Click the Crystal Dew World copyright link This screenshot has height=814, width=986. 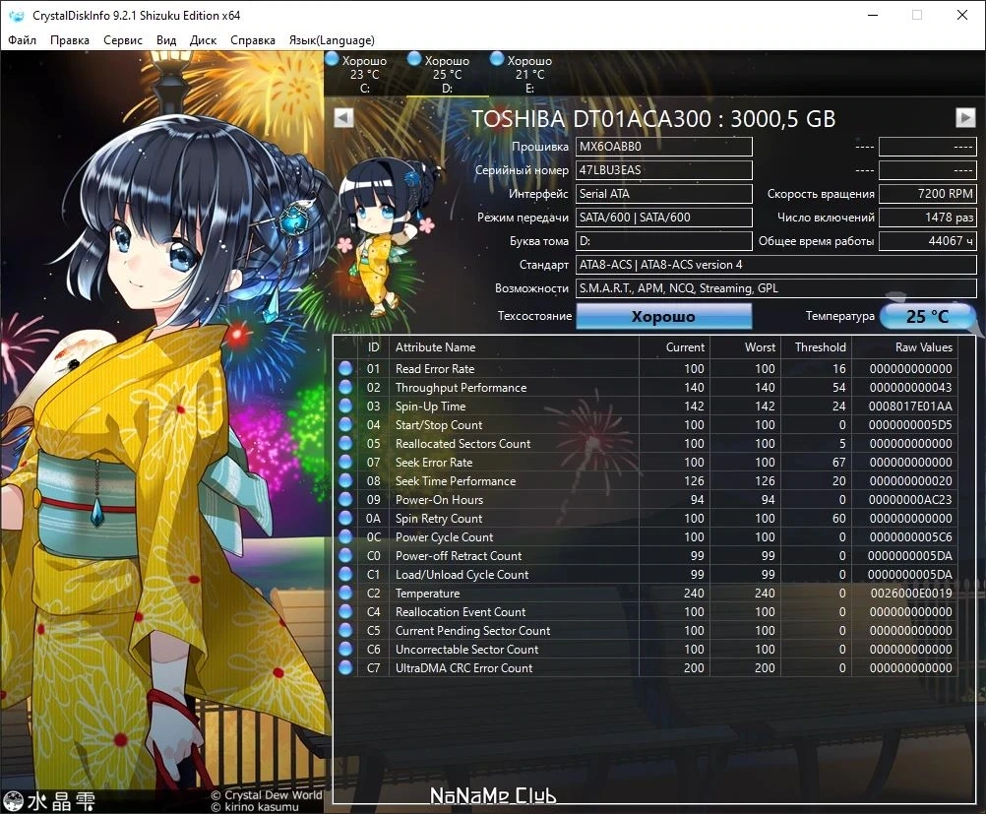(x=267, y=795)
